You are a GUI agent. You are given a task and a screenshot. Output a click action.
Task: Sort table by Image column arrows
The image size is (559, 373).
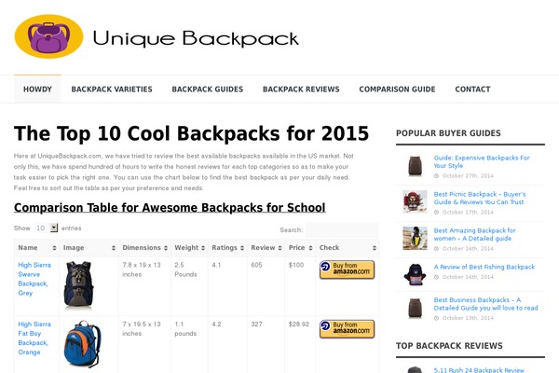click(x=114, y=248)
